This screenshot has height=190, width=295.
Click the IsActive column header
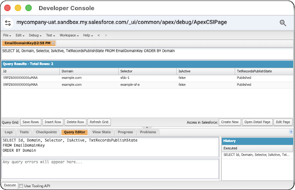tap(206, 71)
